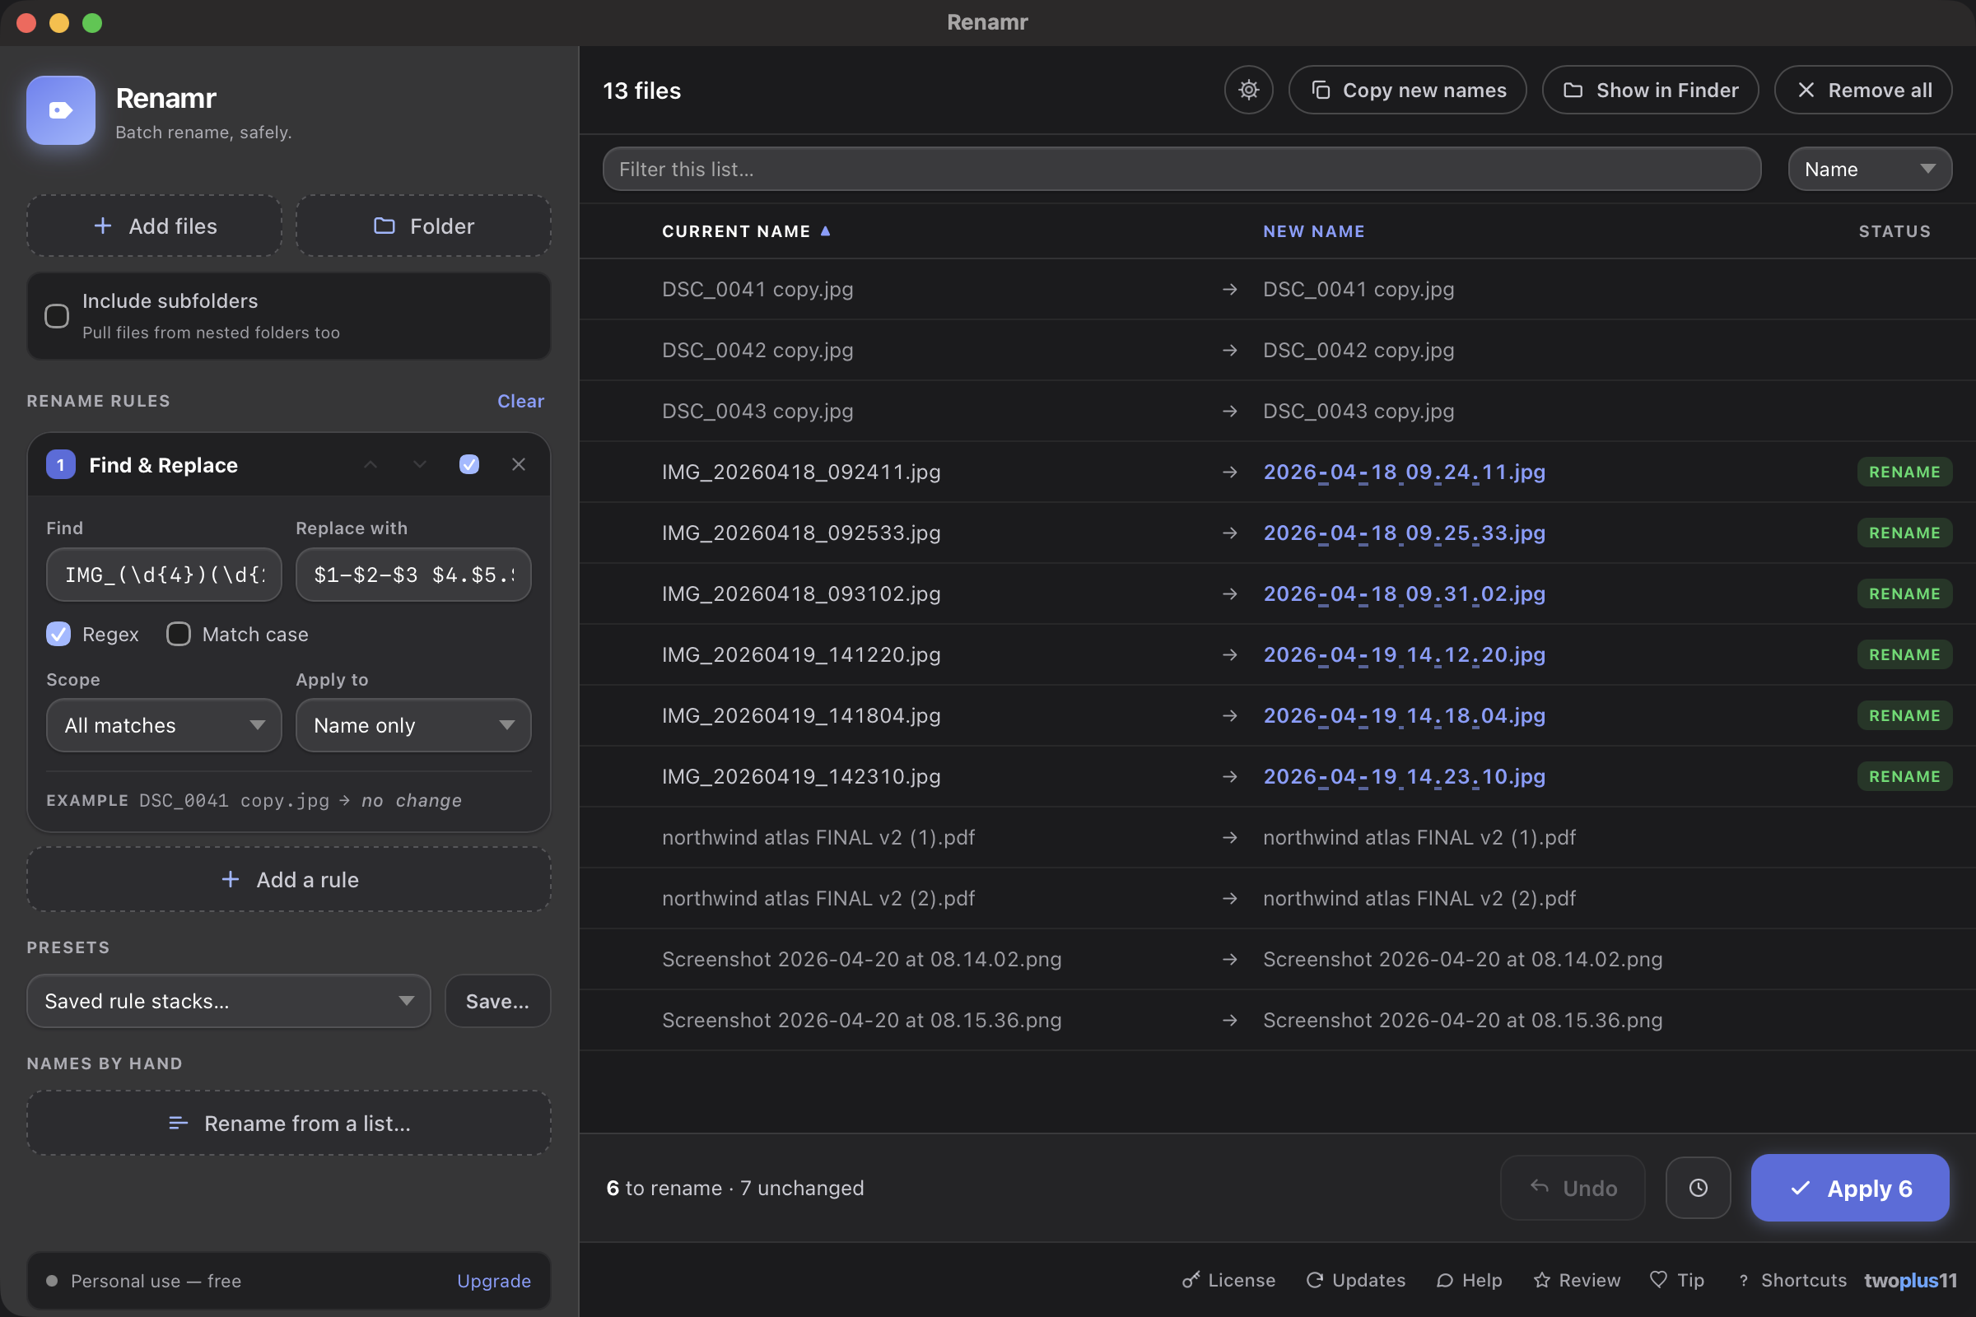Select Screenshot 2026-04-20 at 08.14.02.png row
1976x1317 pixels.
pyautogui.click(x=1277, y=958)
